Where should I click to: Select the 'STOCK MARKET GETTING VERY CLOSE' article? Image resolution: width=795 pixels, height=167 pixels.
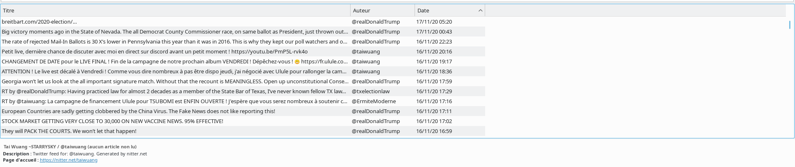[x=243, y=121]
